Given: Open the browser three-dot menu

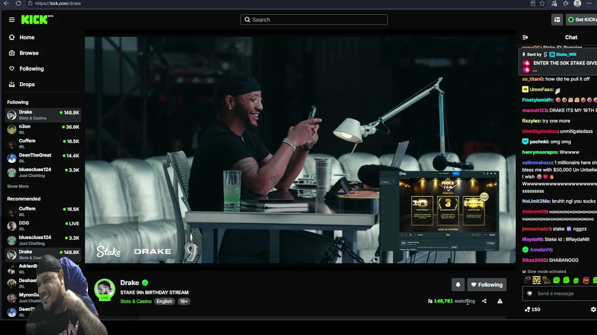Looking at the screenshot, I should pyautogui.click(x=589, y=3).
